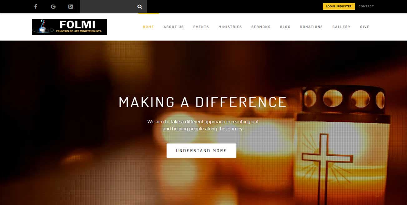Click the FOLMI logo image

pyautogui.click(x=69, y=27)
